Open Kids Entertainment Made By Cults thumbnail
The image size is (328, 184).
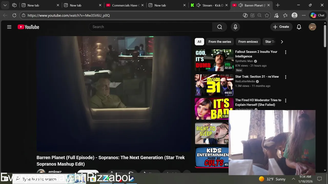click(212, 157)
